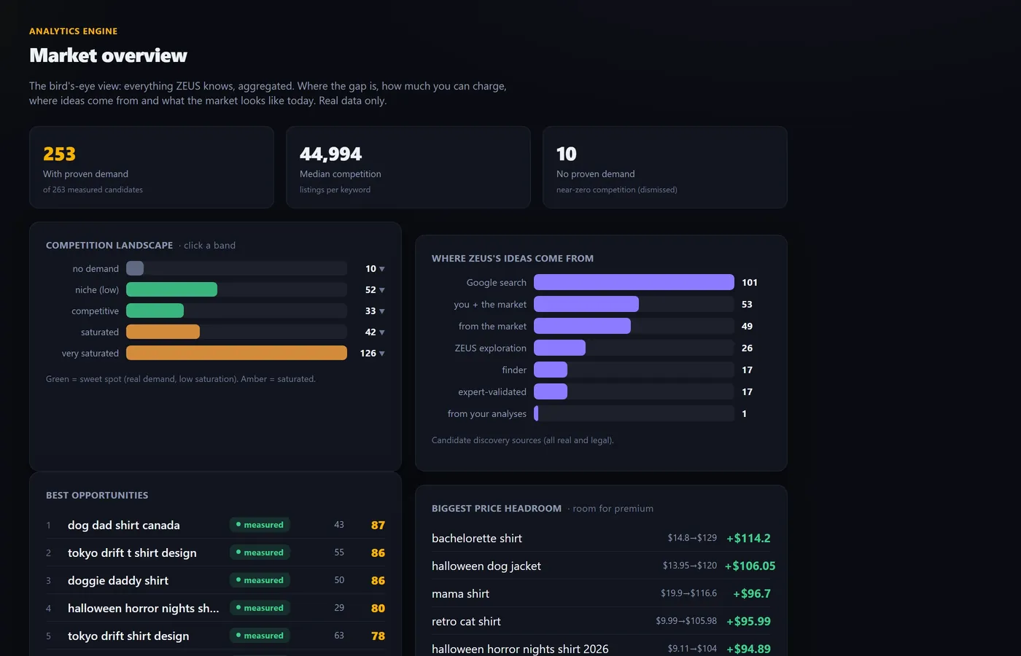The width and height of the screenshot is (1021, 656).
Task: Open the 253 With proven demand card
Action: point(152,168)
